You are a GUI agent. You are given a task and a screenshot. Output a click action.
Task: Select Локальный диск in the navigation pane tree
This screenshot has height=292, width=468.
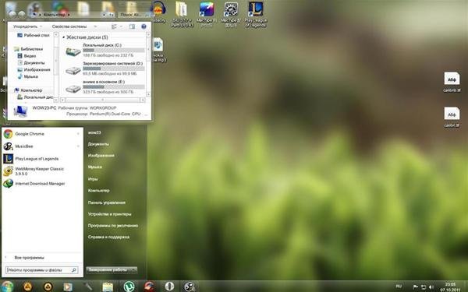click(x=35, y=97)
